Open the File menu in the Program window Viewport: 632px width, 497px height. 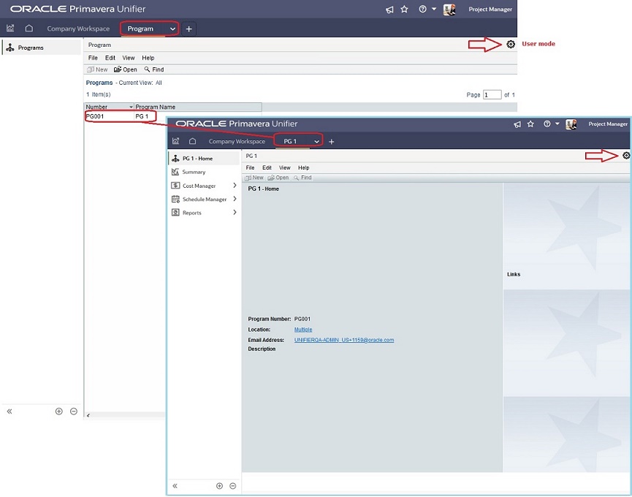[x=93, y=58]
